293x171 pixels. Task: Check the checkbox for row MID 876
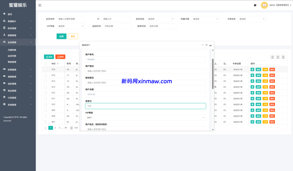click(x=45, y=69)
